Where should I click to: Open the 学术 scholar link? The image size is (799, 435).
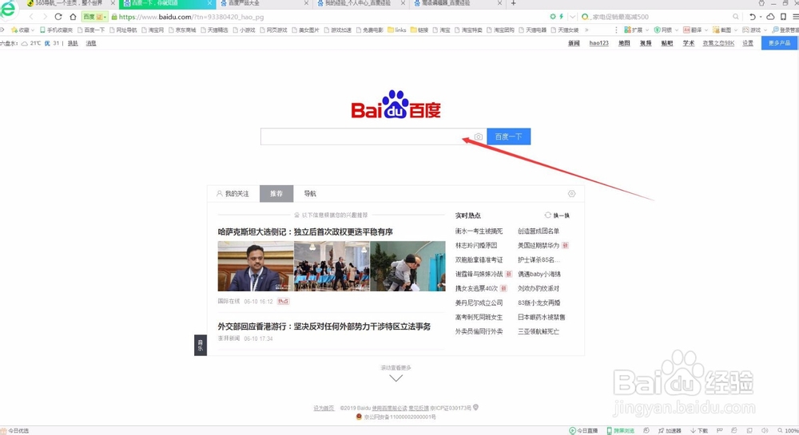[x=689, y=43]
